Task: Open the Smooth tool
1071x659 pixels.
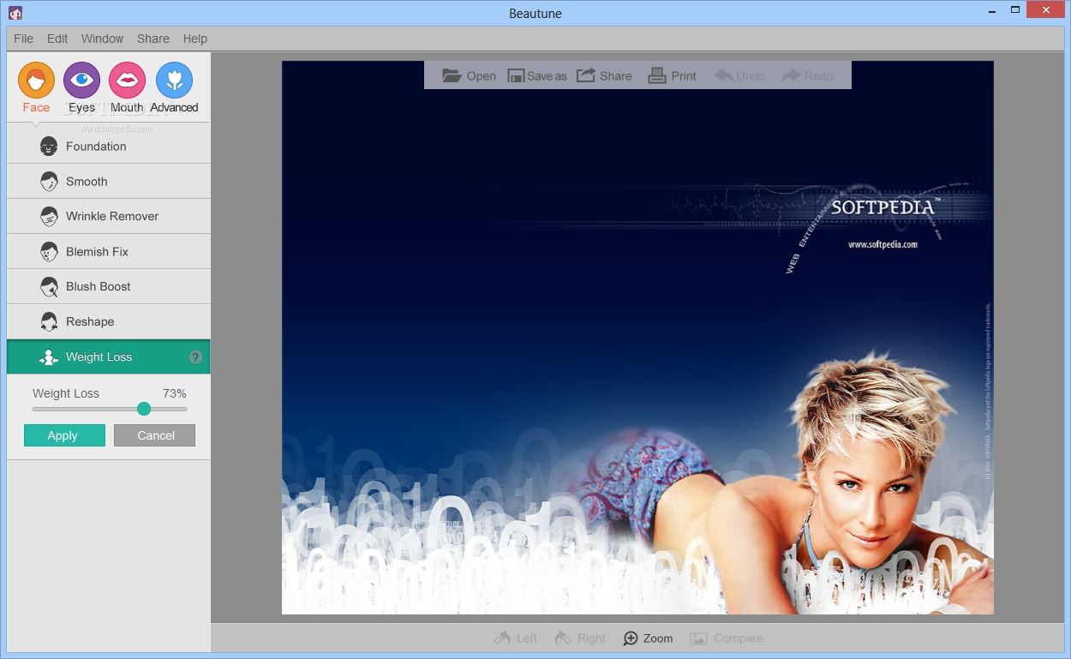Action: [108, 182]
